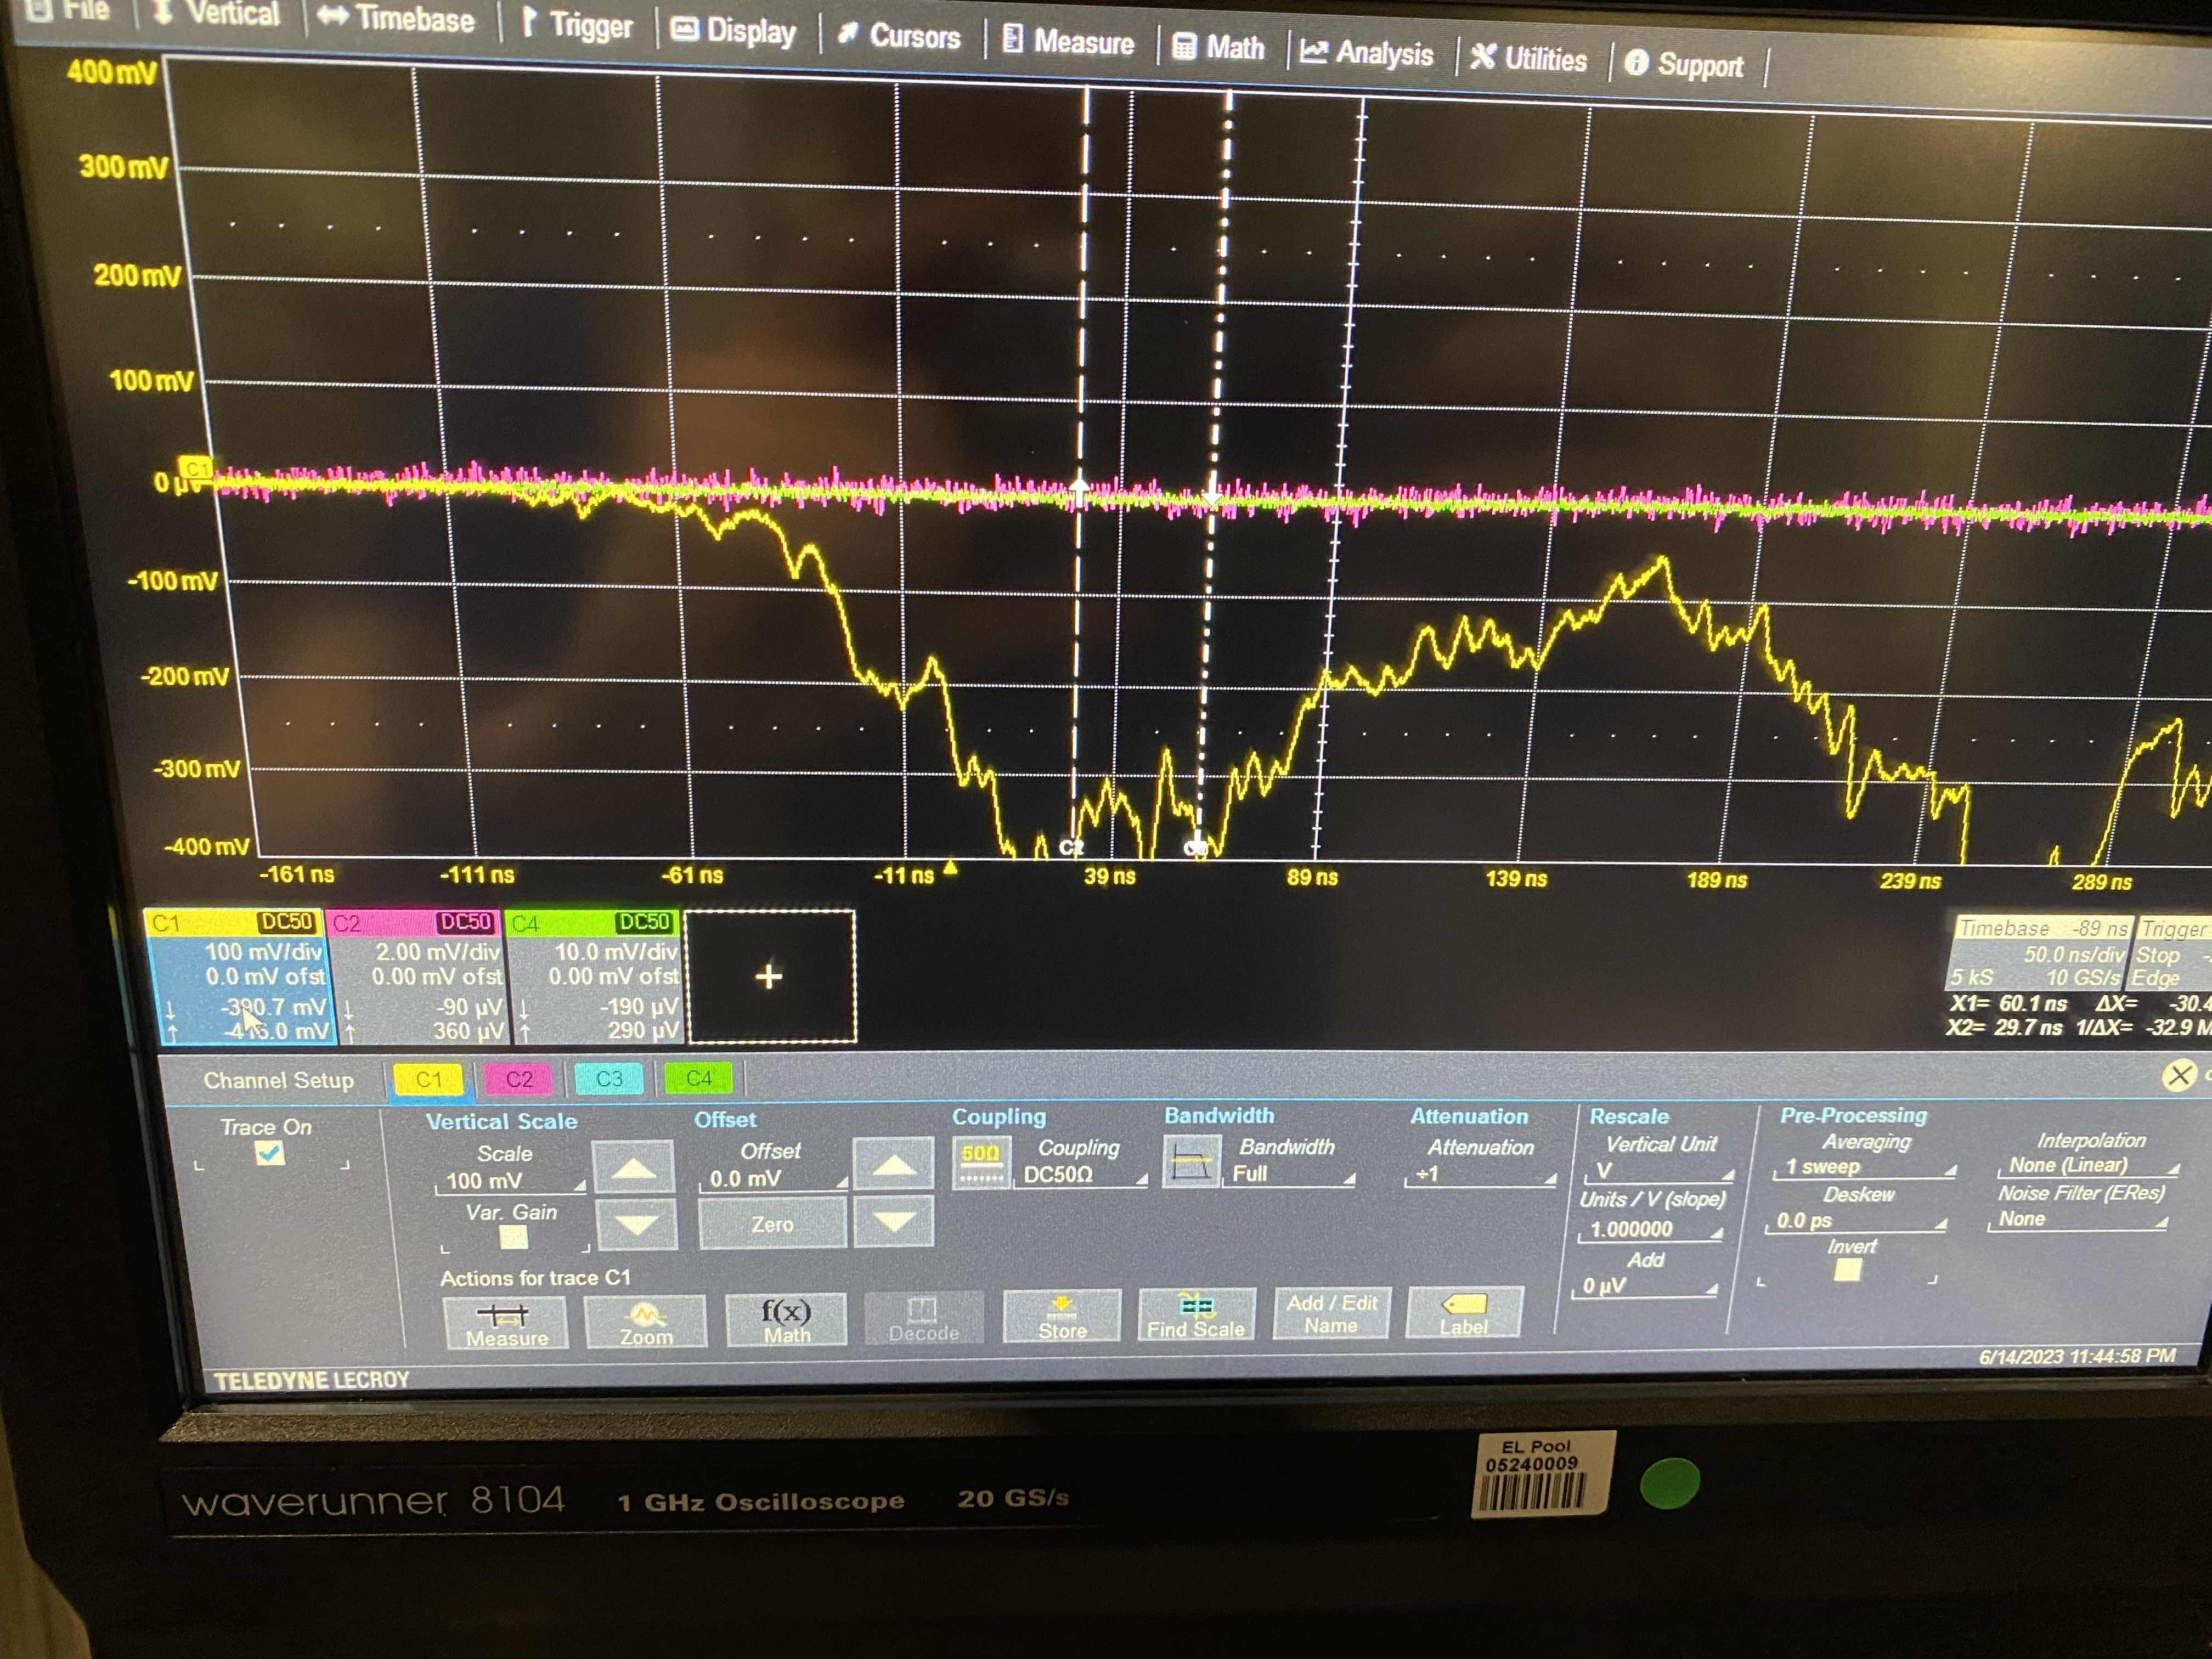This screenshot has height=1659, width=2212.
Task: Click the Find Scale button
Action: [x=1196, y=1315]
